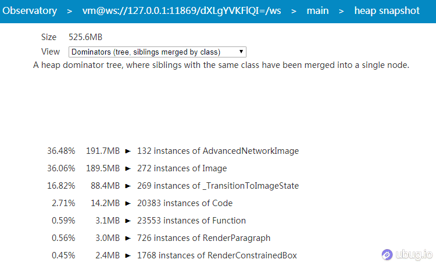Select the 132 instances of AdvancedNetworkImage row
Screen dimensions: 436x263
click(217, 151)
